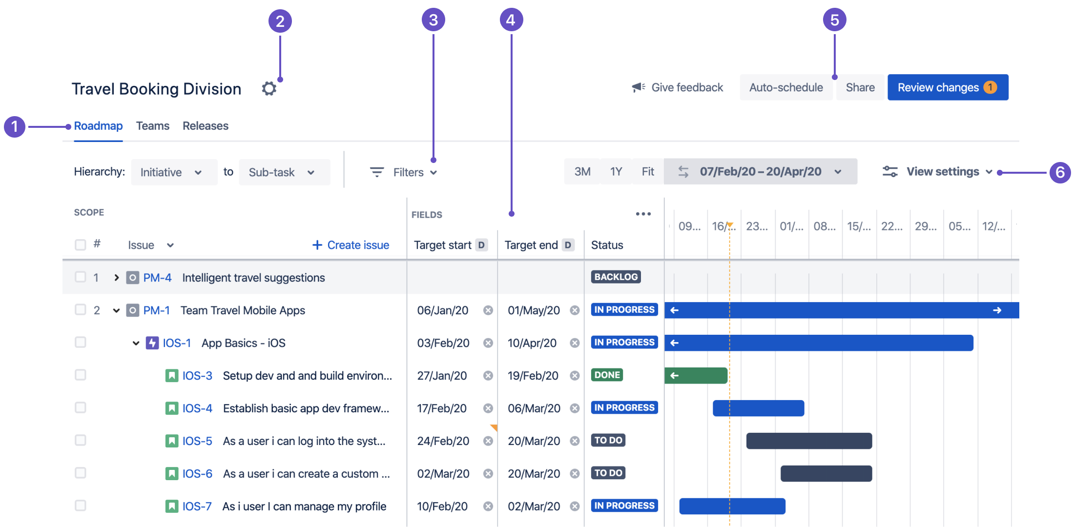Click the IOS-1 epic lightning icon

click(152, 343)
